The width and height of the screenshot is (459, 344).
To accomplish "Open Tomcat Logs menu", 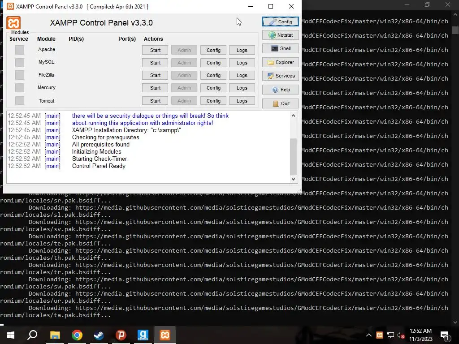I will (242, 101).
